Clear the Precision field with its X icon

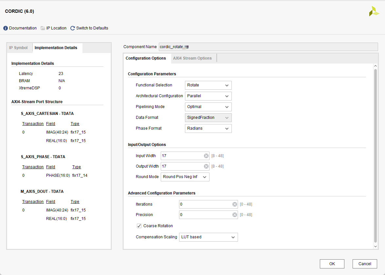coord(235,215)
